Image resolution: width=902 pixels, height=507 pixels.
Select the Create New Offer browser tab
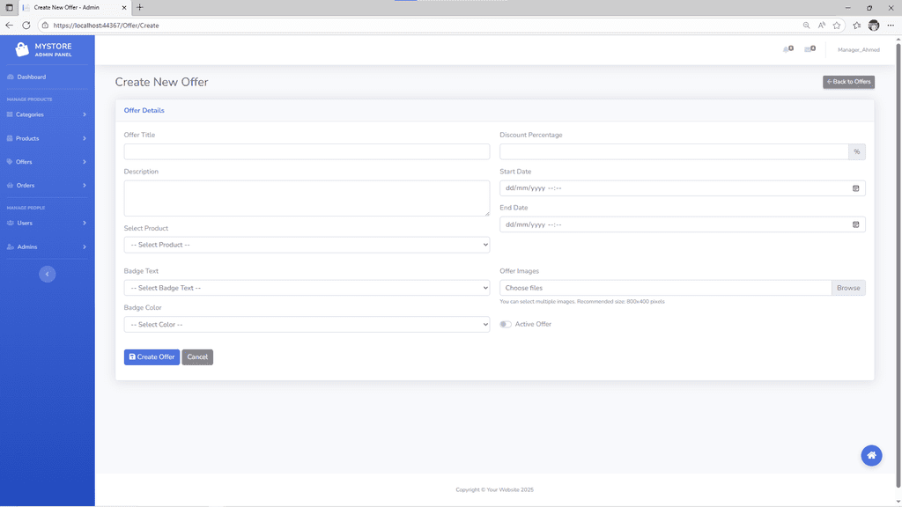[74, 7]
